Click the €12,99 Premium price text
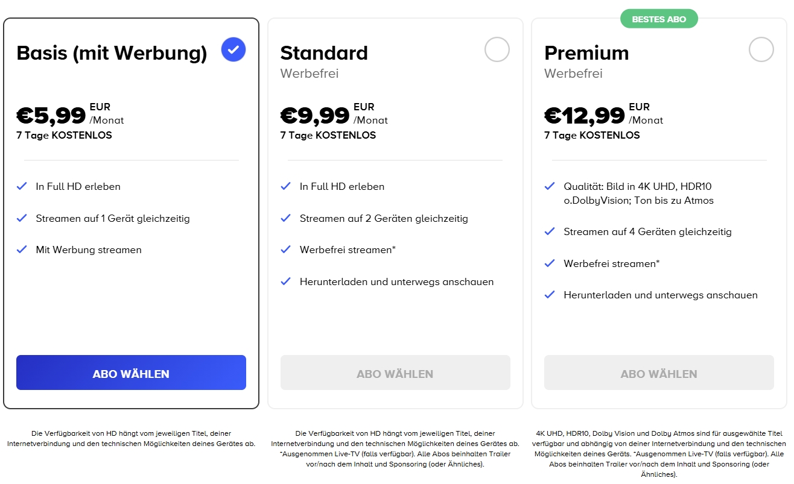Image resolution: width=794 pixels, height=484 pixels. tap(585, 115)
